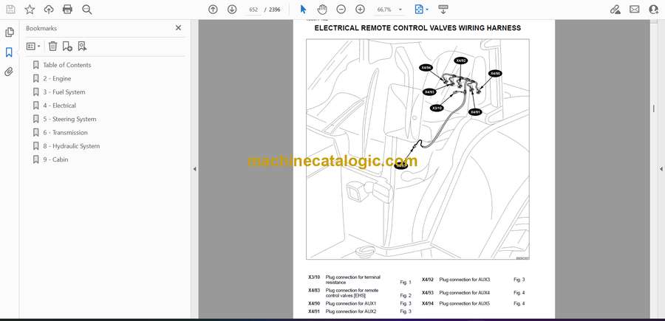
Task: Go to next page arrow
Action: tap(232, 10)
